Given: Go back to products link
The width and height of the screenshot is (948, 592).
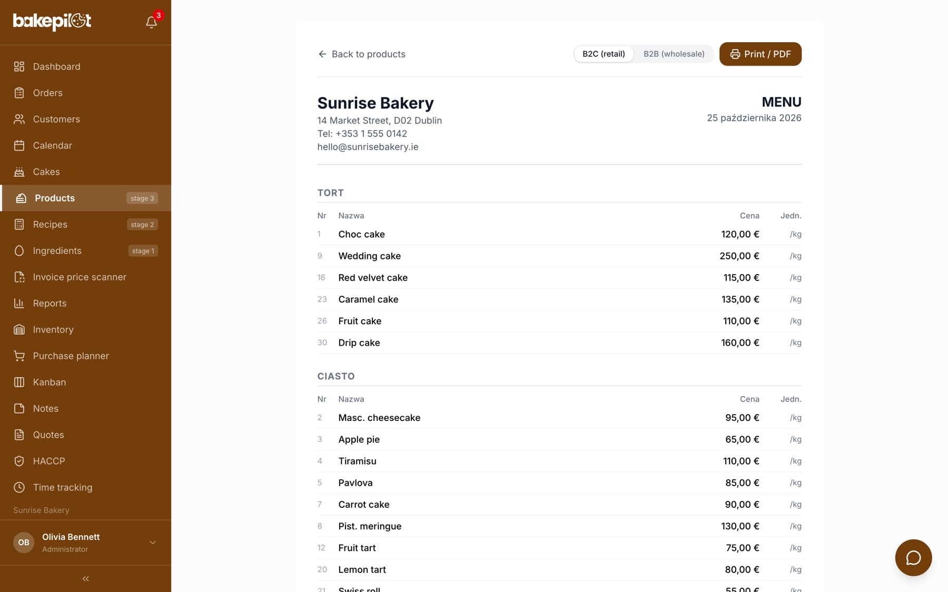Looking at the screenshot, I should click(x=362, y=54).
